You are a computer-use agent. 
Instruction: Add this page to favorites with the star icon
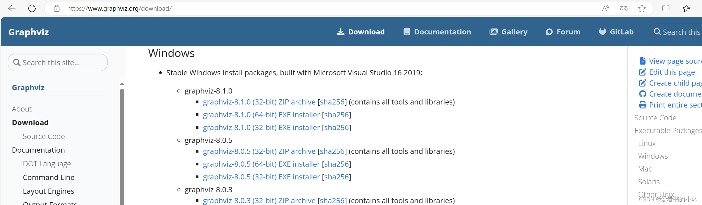click(642, 8)
